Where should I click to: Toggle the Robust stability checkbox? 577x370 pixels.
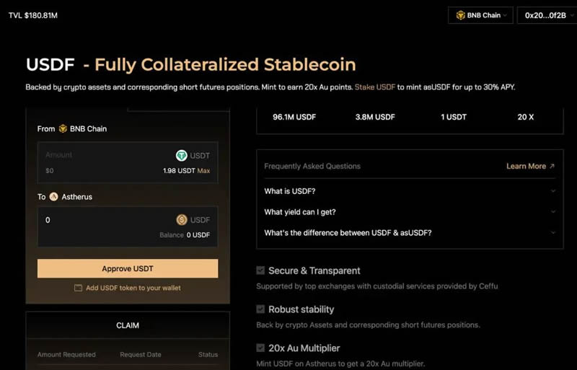(260, 309)
